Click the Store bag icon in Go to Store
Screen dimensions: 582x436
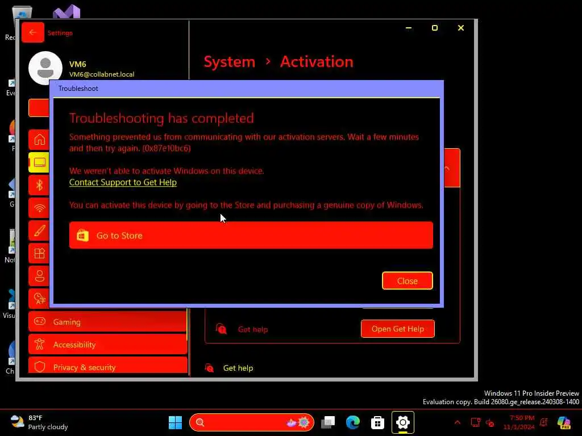pos(82,236)
